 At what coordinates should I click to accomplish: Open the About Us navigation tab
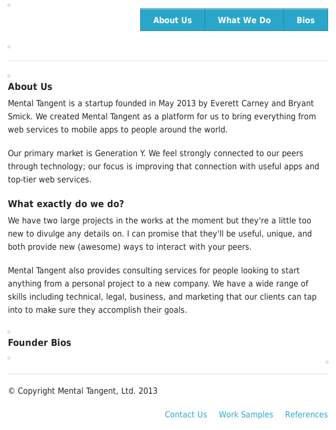[x=172, y=20]
